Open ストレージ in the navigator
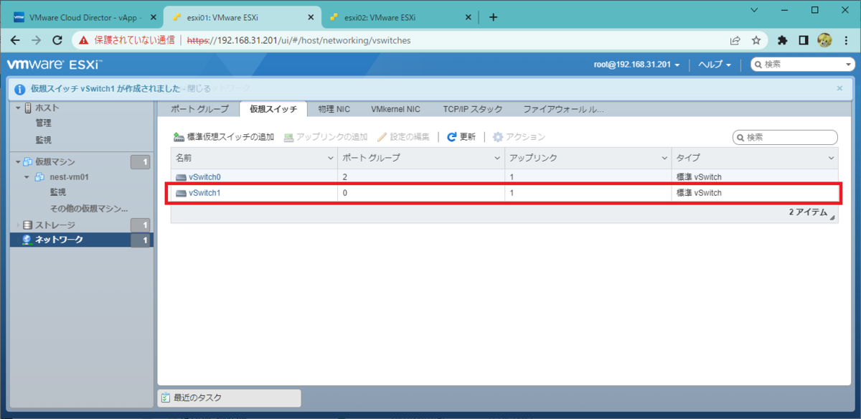The width and height of the screenshot is (861, 419). [55, 225]
